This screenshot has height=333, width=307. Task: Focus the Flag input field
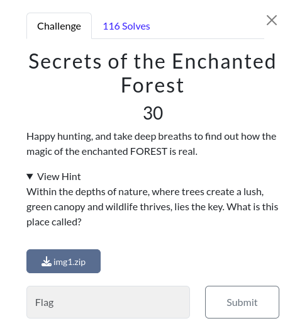coord(108,302)
